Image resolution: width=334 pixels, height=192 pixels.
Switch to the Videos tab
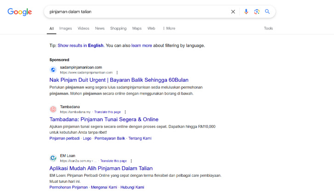[x=83, y=28]
